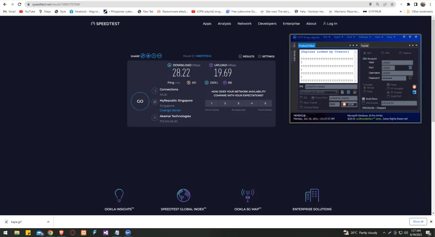Click the blue refresh icon in Tunnel panel

[x=414, y=92]
